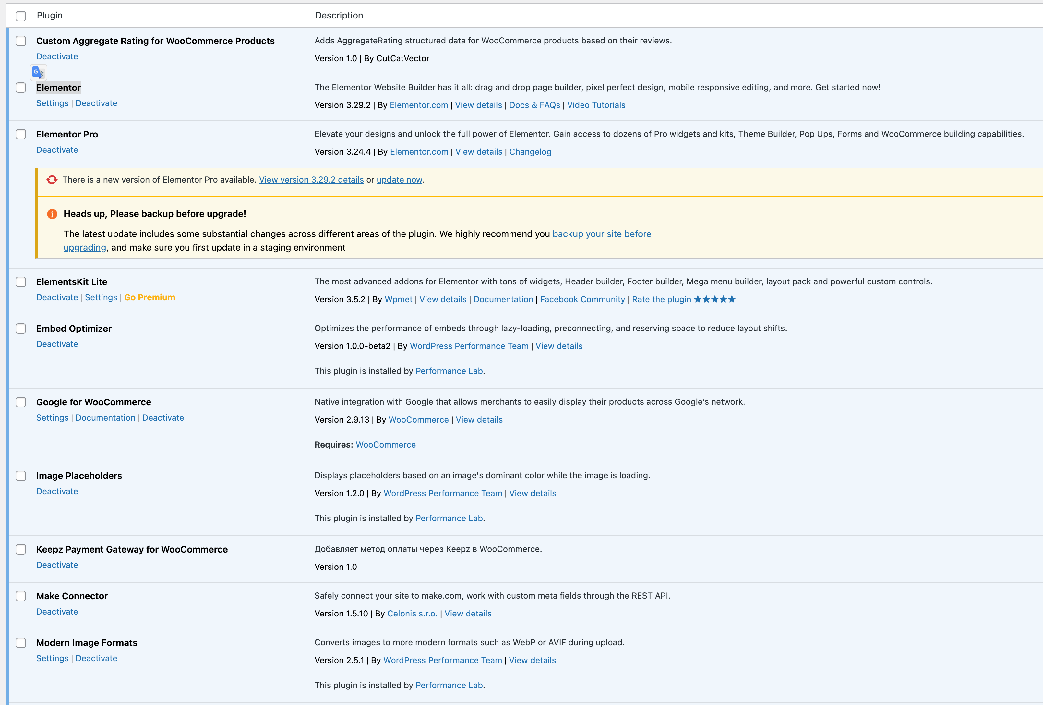
Task: Deactivate Keepz Payment Gateway
Action: 57,565
